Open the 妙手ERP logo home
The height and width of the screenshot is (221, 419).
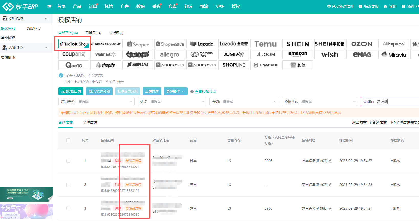pyautogui.click(x=20, y=7)
